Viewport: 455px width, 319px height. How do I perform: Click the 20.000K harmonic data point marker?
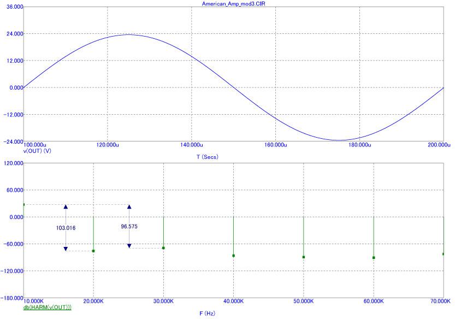93,251
